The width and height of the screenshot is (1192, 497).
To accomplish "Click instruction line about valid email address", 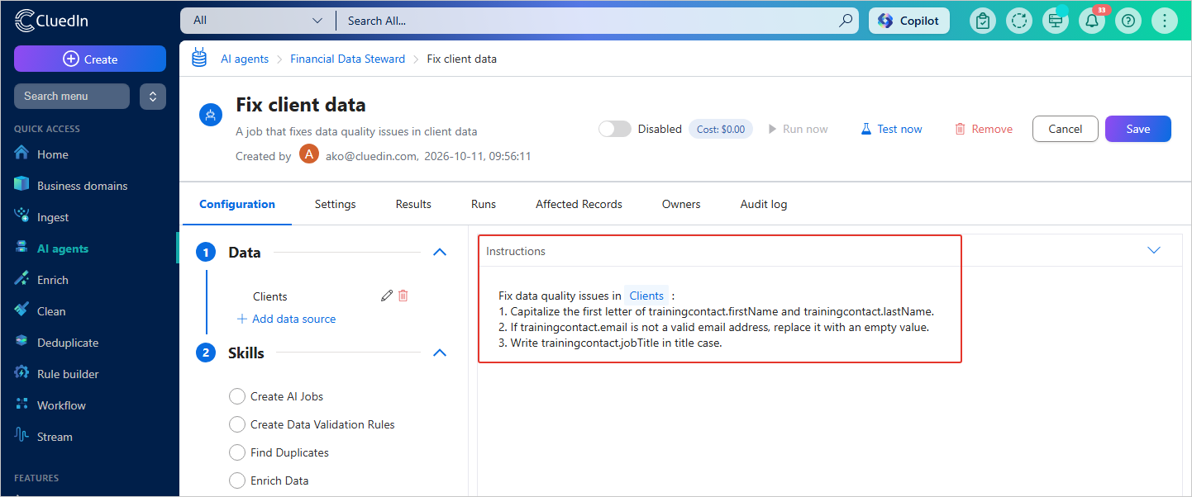I will 714,327.
